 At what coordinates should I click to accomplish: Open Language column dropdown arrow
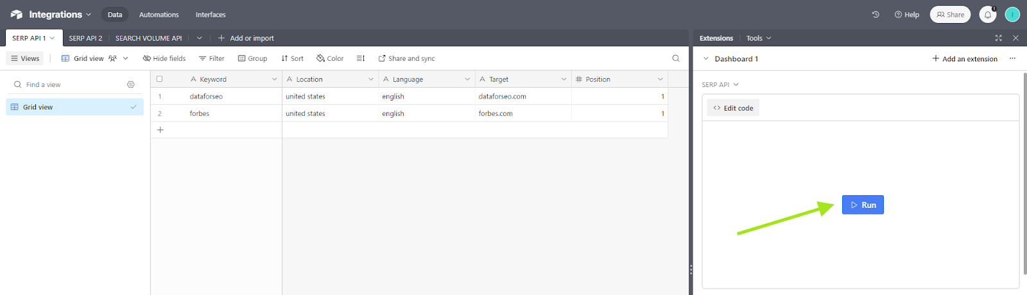(x=467, y=79)
